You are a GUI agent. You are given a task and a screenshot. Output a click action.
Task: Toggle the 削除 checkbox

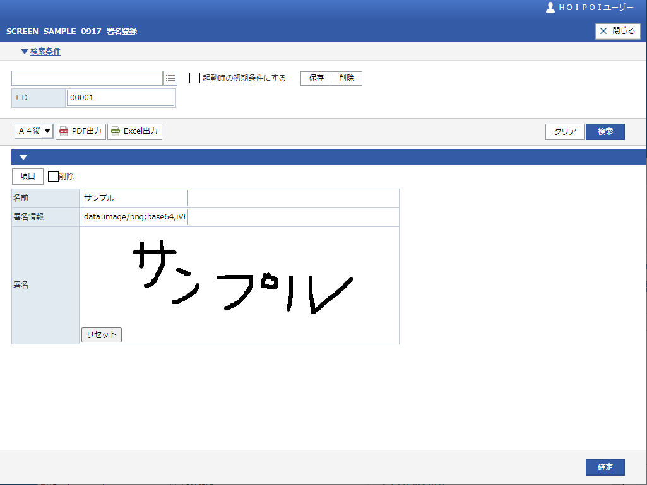tap(53, 177)
